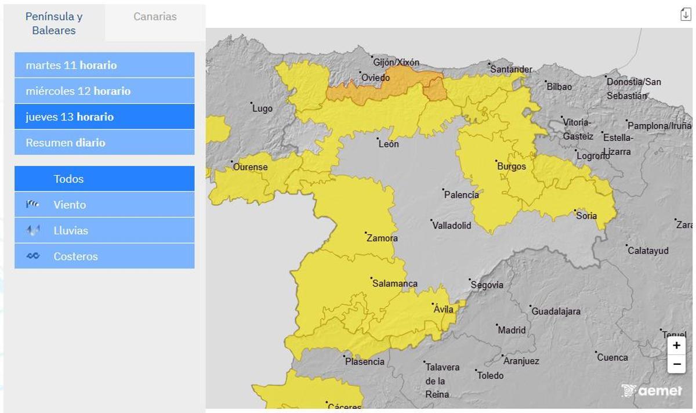Show miércoles 12 hourly warnings

104,91
